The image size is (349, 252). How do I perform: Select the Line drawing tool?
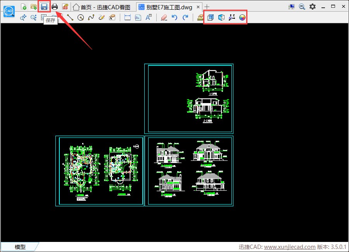(x=70, y=17)
